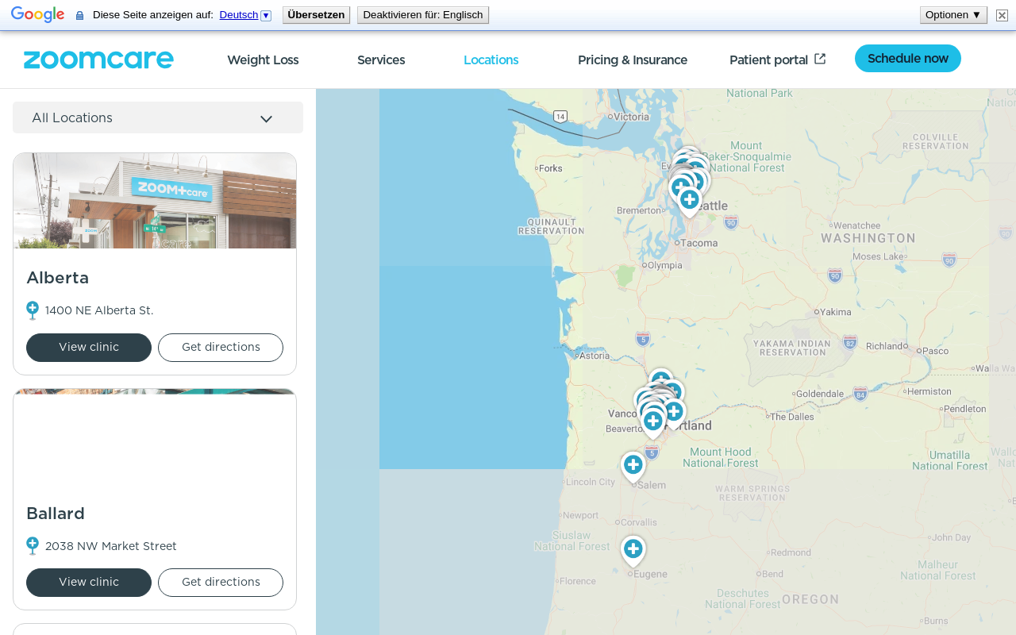The height and width of the screenshot is (635, 1016).
Task: Get directions to Alberta clinic
Action: coord(221,348)
